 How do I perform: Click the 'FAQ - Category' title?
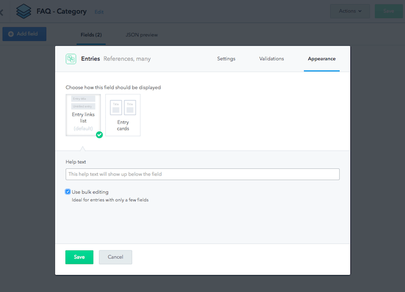62,11
